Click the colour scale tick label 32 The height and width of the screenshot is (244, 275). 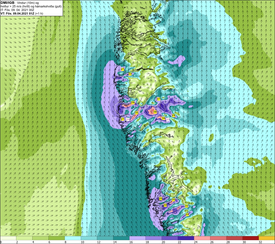tap(260, 242)
